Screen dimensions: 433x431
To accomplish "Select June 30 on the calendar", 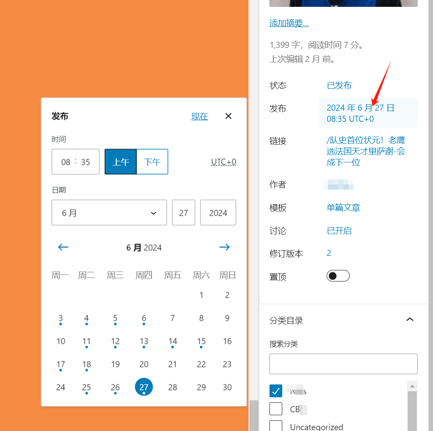I will pos(227,387).
